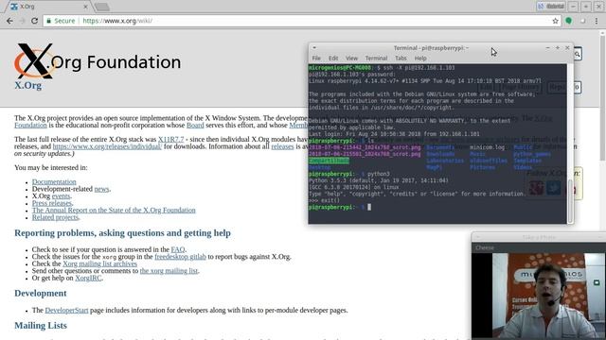Open the Terminal menu in the terminal window
The height and width of the screenshot is (340, 606).
(376, 59)
